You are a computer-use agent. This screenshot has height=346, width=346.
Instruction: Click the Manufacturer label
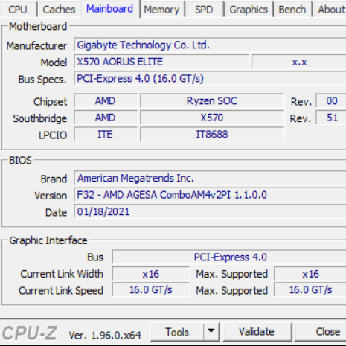click(36, 46)
